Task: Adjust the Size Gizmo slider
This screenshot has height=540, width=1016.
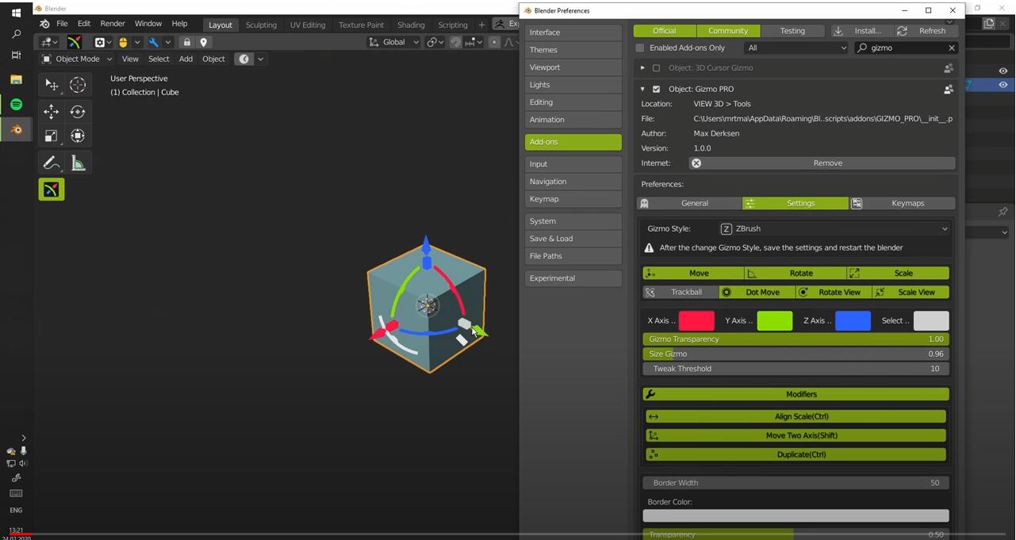Action: (x=796, y=354)
